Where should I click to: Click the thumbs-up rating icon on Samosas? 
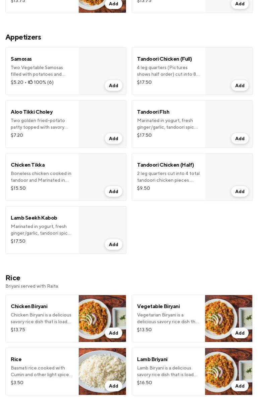30,82
